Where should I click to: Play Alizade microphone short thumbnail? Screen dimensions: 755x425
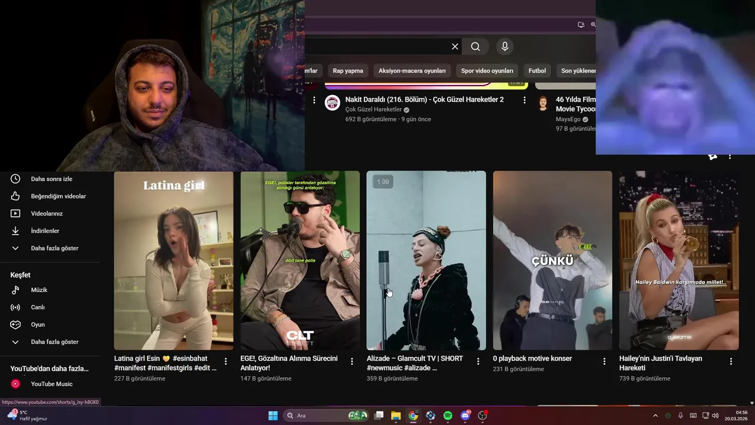[x=426, y=260]
